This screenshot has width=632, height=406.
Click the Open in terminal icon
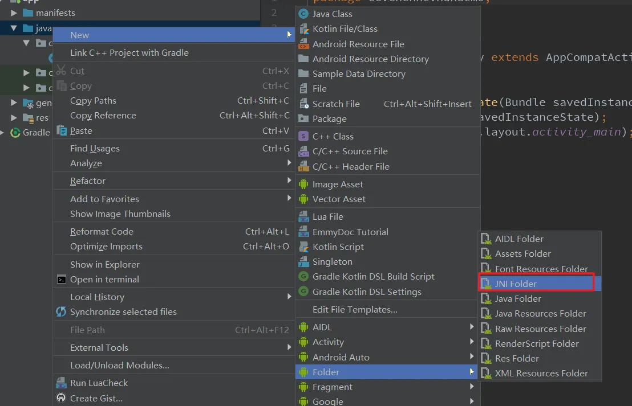coord(61,280)
